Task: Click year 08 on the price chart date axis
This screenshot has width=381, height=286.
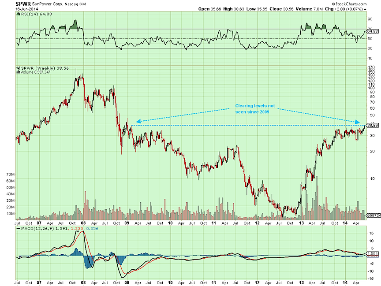Action: coord(83,223)
